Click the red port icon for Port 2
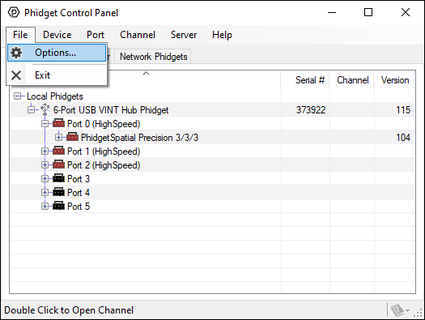This screenshot has width=425, height=320. [x=58, y=164]
